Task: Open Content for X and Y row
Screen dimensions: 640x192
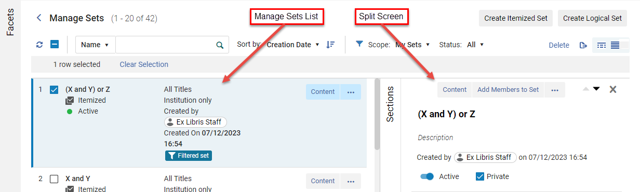Action: click(323, 181)
